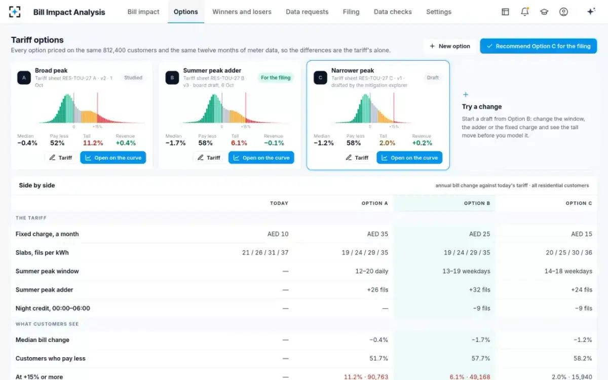
Task: Open the sparkle assistant icon
Action: pyautogui.click(x=591, y=12)
